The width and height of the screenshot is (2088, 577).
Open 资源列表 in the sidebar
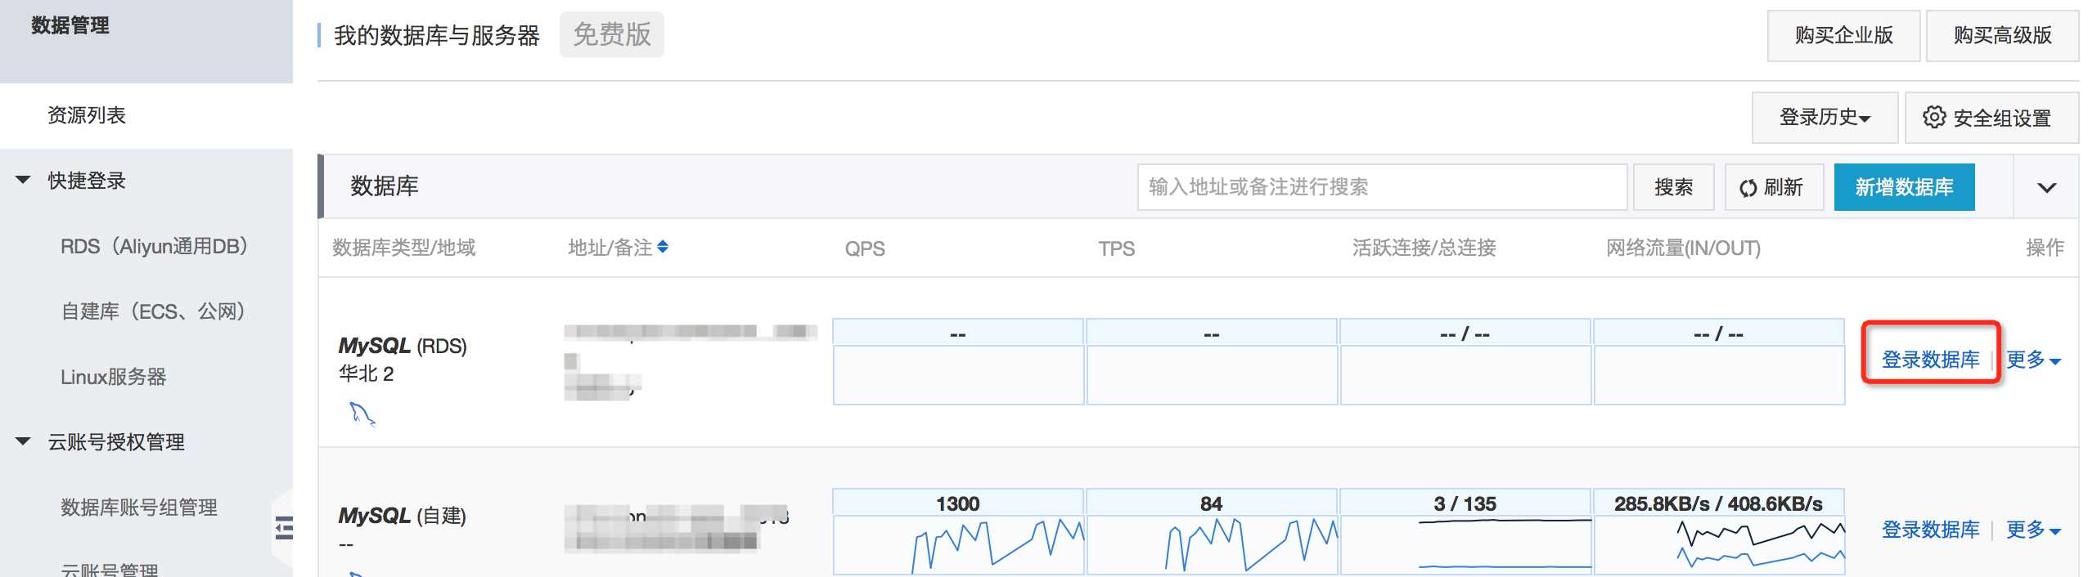(x=87, y=115)
